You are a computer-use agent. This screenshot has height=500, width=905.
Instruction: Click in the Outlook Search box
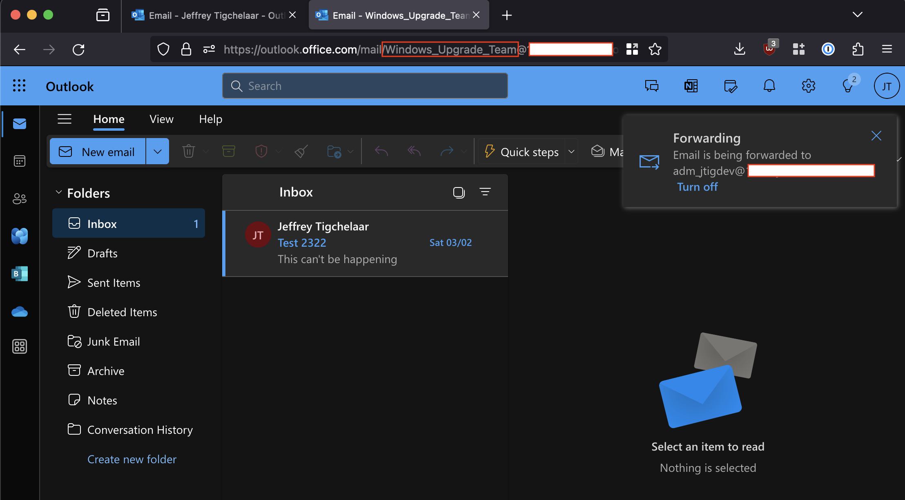pyautogui.click(x=365, y=86)
